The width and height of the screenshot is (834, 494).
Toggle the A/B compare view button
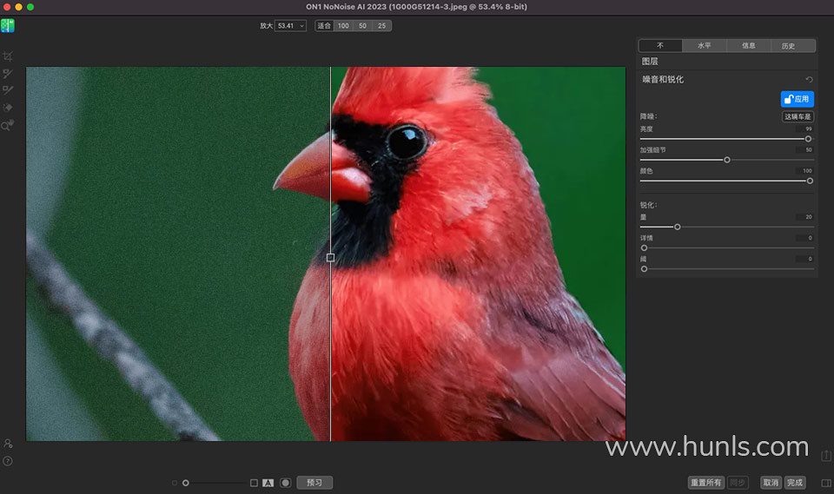(268, 483)
